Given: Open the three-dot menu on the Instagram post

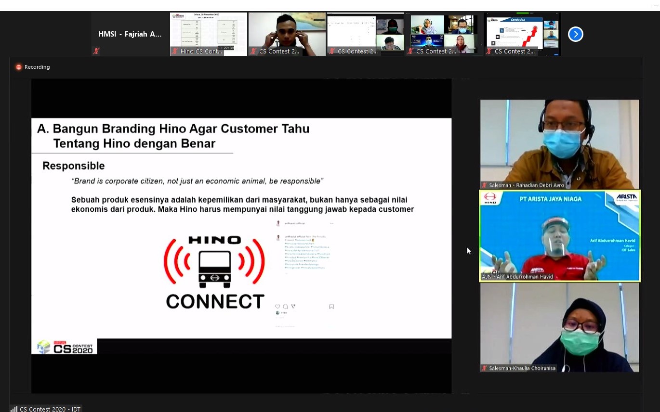Looking at the screenshot, I should point(331,223).
